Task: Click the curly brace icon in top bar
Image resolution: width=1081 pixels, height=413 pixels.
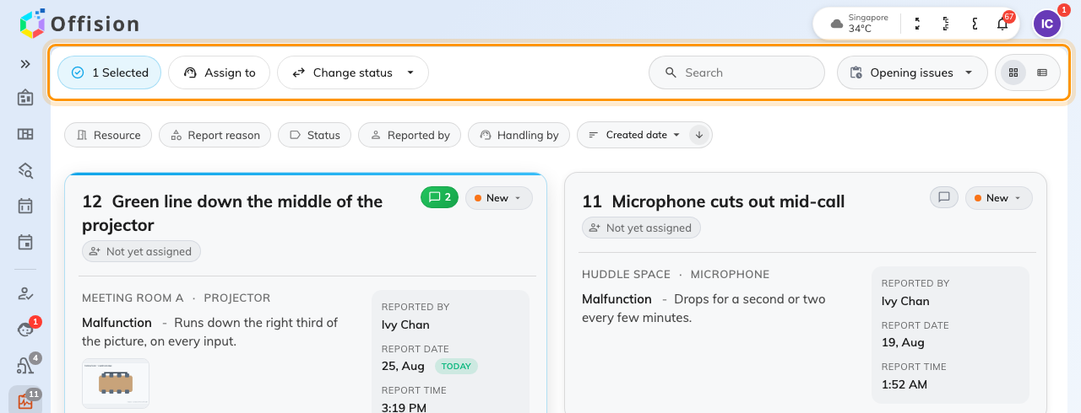Action: tap(975, 24)
